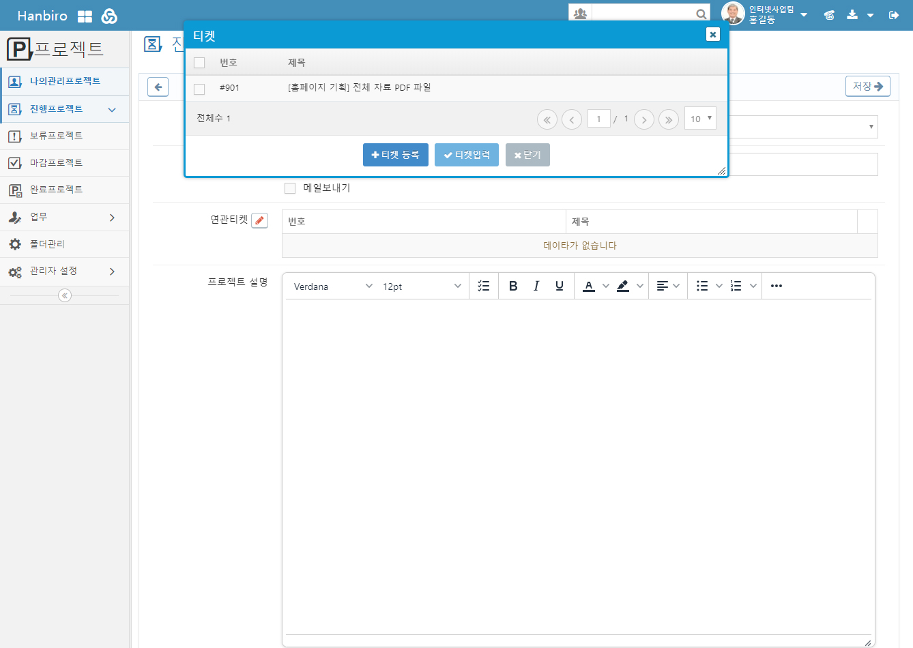Click the 티켓 등록 button
Viewport: 913px width, 648px height.
pyautogui.click(x=396, y=155)
